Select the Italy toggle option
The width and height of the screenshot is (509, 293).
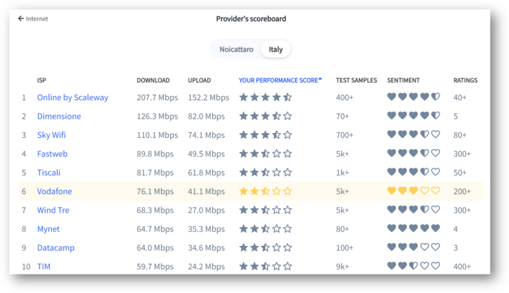point(276,50)
